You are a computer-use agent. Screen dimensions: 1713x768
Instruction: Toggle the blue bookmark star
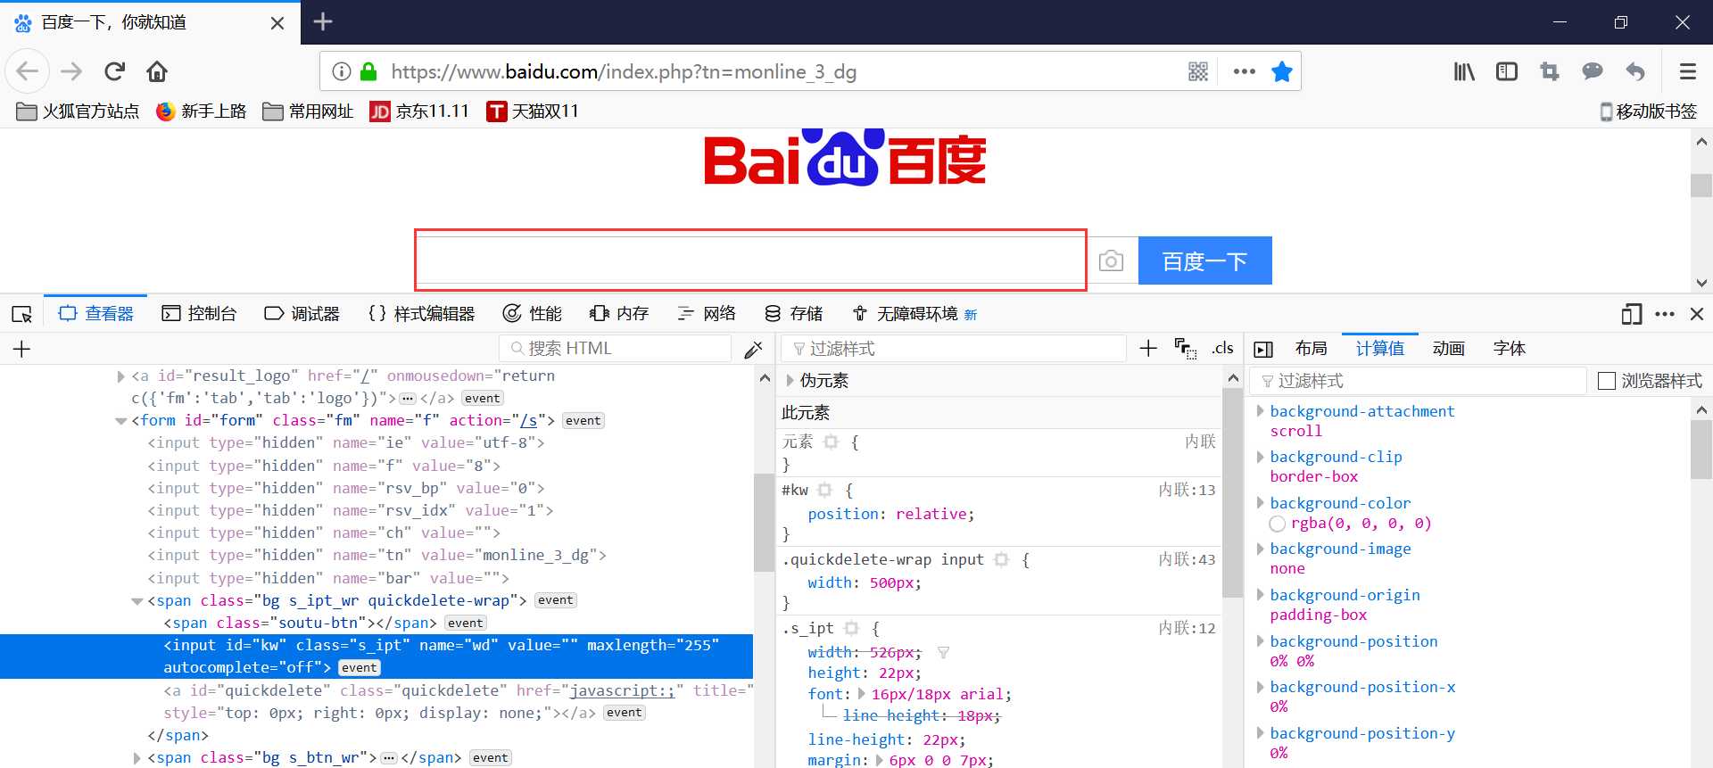1282,71
